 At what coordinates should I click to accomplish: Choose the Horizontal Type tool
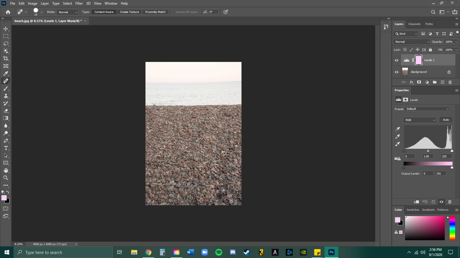point(6,148)
